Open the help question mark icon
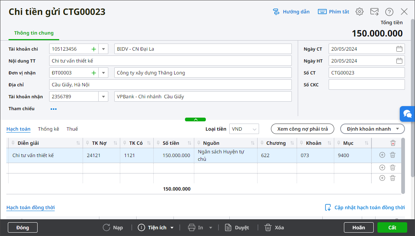The width and height of the screenshot is (415, 236). click(x=389, y=12)
